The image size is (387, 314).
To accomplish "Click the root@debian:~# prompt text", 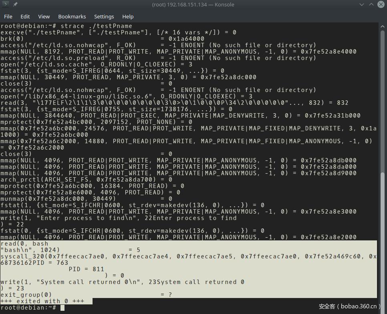I will pyautogui.click(x=28, y=308).
